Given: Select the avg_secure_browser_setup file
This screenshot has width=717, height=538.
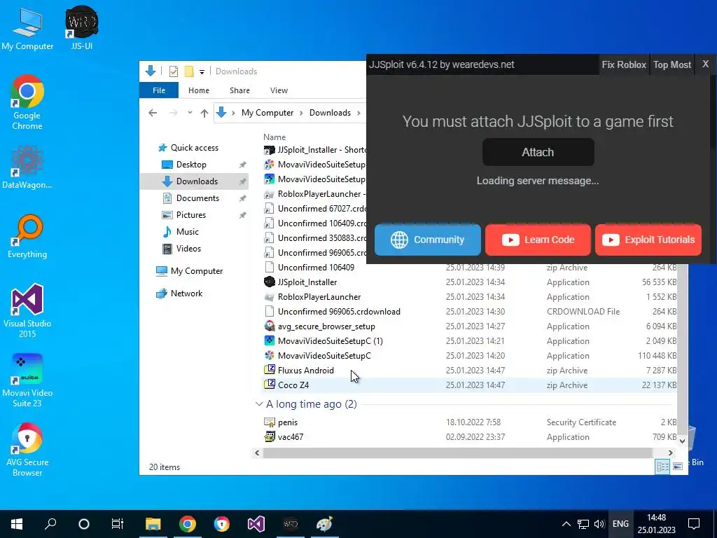Looking at the screenshot, I should (x=470, y=326).
